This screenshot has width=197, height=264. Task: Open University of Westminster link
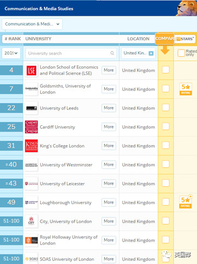tap(66, 165)
